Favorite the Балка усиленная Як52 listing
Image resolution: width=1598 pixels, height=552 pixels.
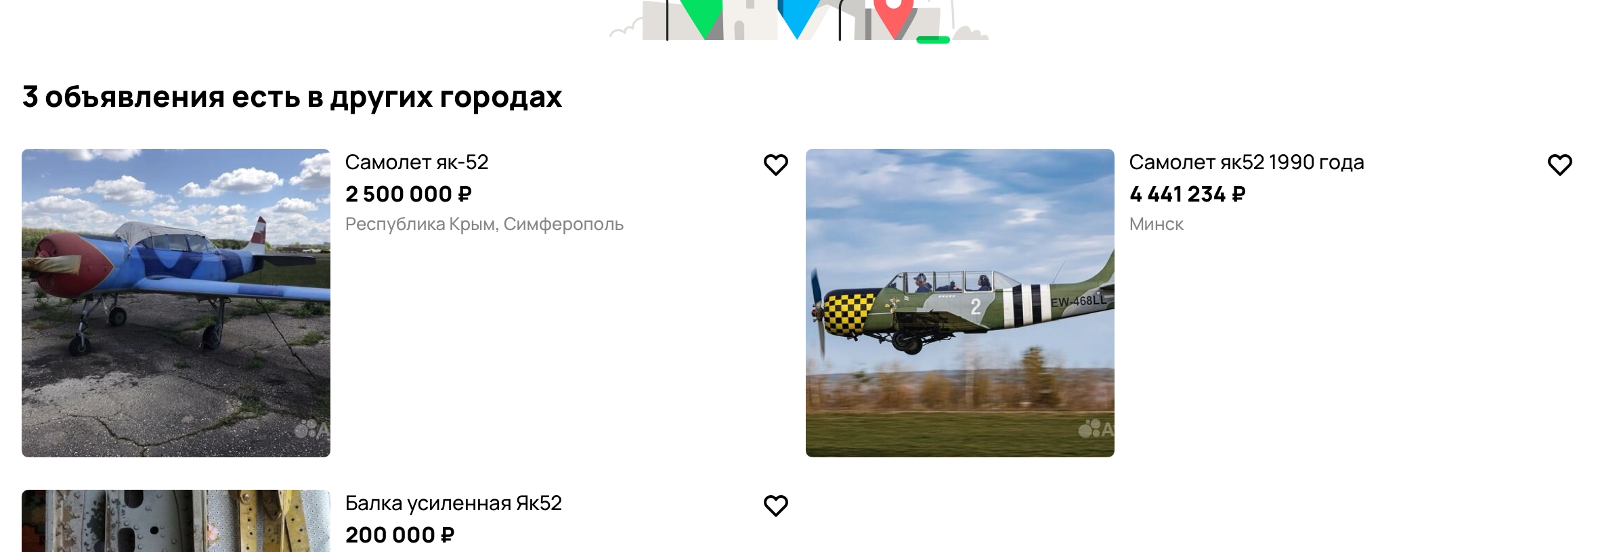pos(776,506)
